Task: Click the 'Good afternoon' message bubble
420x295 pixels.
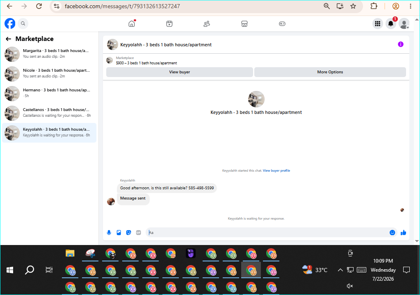Action: [x=167, y=188]
